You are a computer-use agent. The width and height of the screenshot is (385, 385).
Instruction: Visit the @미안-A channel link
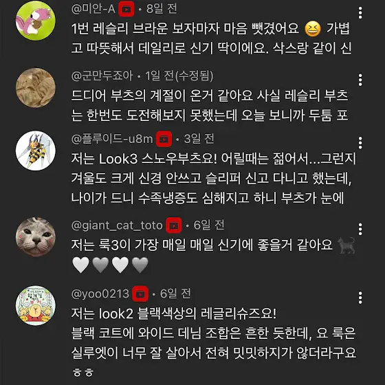[x=93, y=9]
